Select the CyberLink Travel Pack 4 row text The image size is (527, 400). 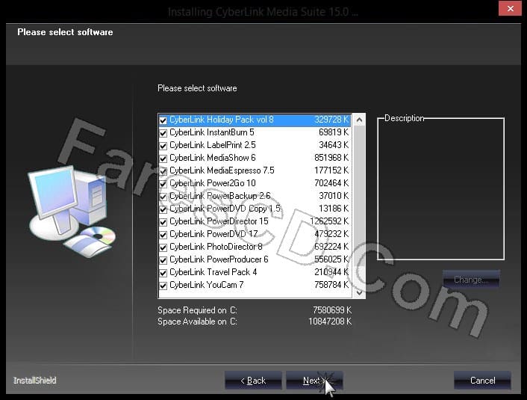click(213, 272)
